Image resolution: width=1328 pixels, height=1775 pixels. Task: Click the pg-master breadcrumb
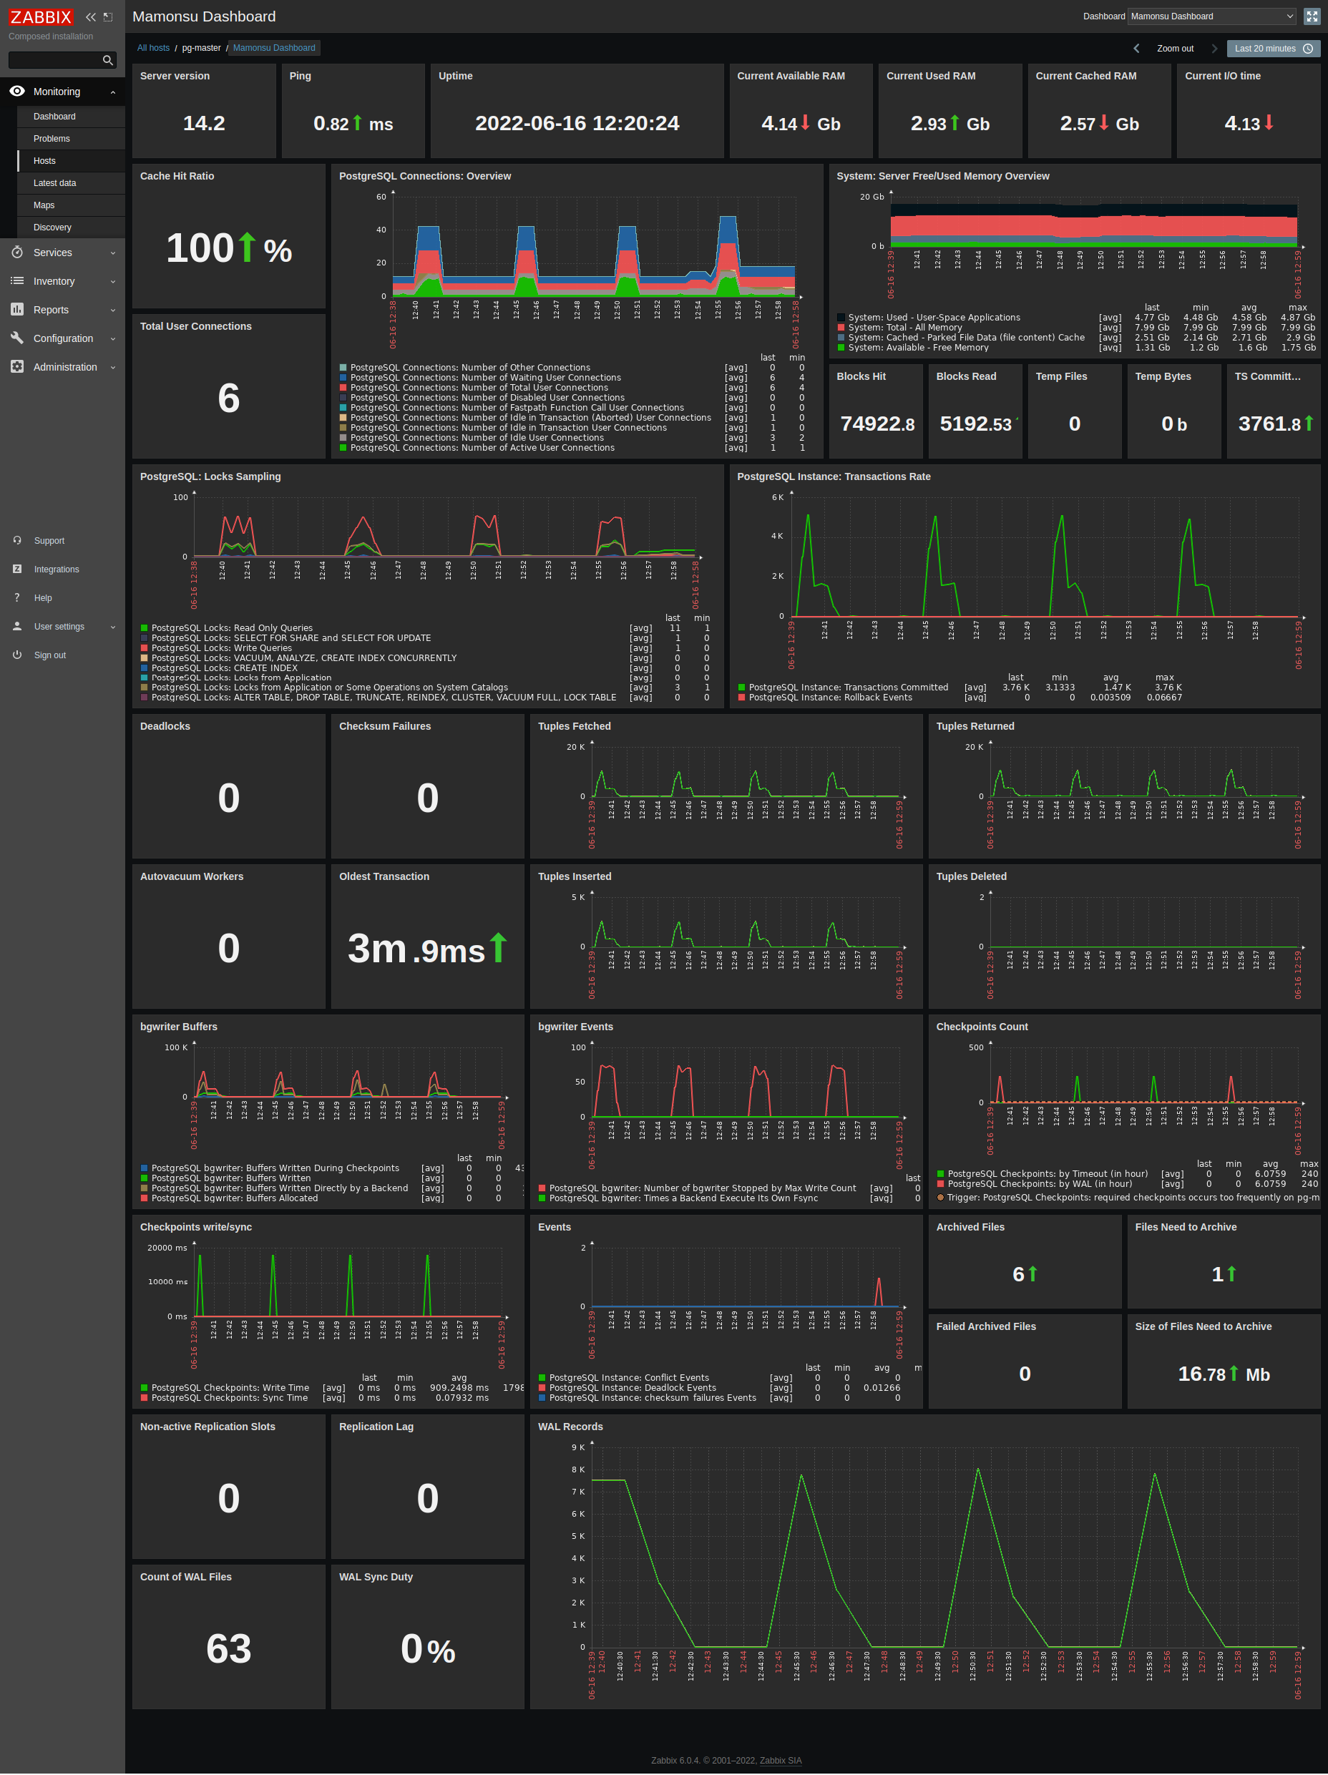click(201, 48)
